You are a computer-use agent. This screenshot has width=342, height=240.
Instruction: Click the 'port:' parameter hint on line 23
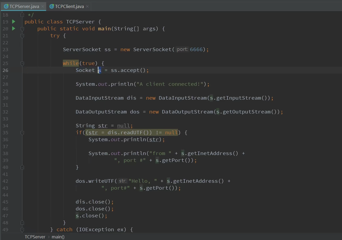182,49
